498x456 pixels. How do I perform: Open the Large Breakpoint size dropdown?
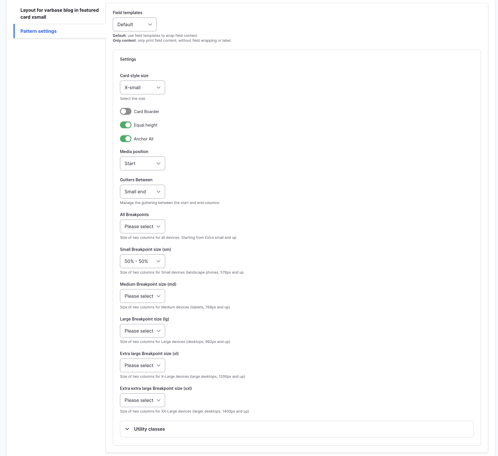tap(142, 331)
